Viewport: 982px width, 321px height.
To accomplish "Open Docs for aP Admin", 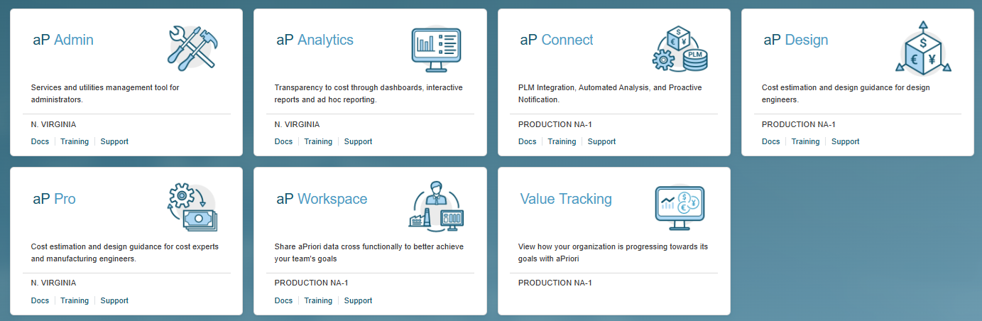I will coord(40,141).
